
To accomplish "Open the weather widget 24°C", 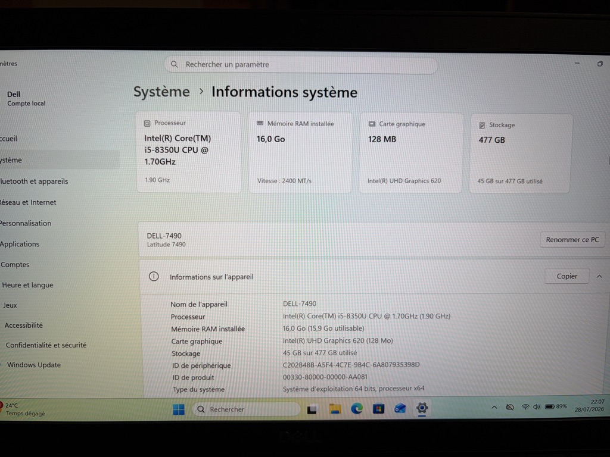I will click(x=23, y=409).
